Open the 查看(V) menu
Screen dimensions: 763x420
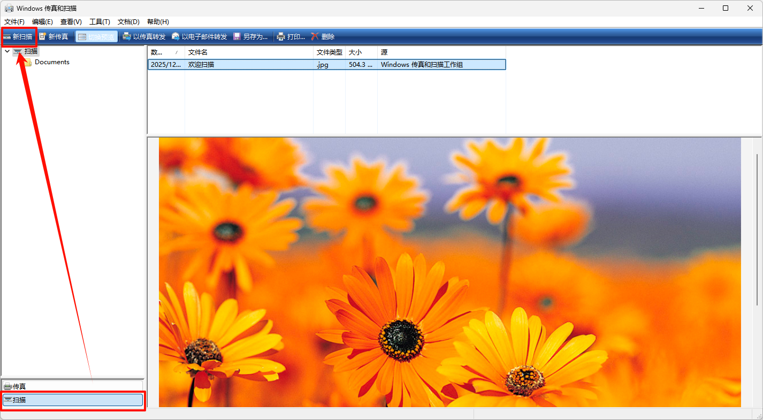click(71, 22)
